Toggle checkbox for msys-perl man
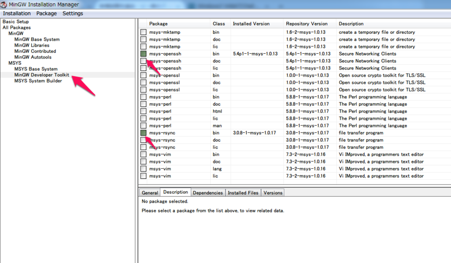Image resolution: width=451 pixels, height=263 pixels. point(143,126)
